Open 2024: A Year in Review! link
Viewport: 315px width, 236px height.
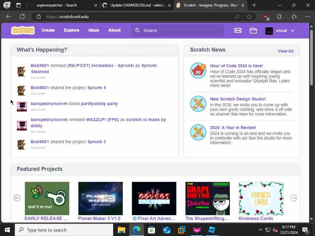coord(233,128)
